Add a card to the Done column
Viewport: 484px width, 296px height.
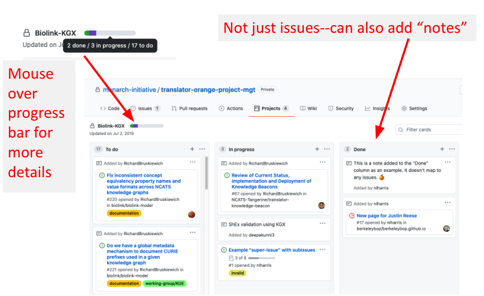coord(442,149)
